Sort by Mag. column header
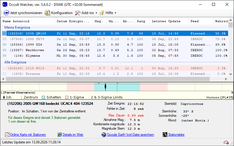234x146 pixels. click(100, 21)
